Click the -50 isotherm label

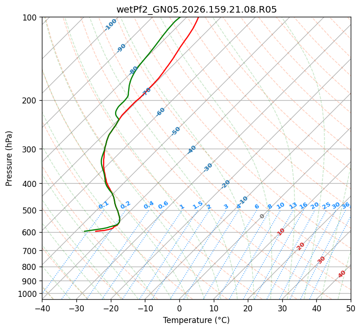pyautogui.click(x=176, y=131)
